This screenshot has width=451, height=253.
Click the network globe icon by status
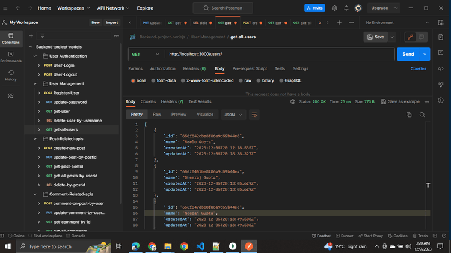pos(293,101)
